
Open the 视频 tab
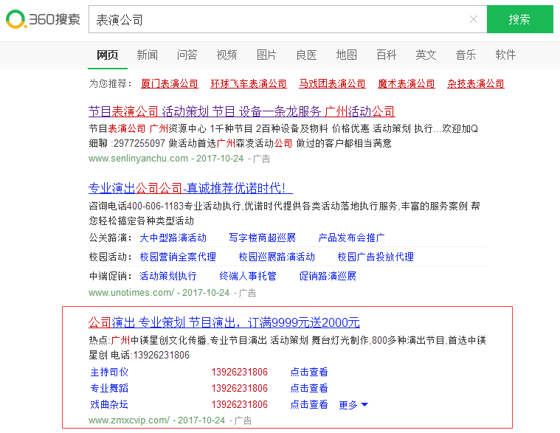click(x=227, y=55)
